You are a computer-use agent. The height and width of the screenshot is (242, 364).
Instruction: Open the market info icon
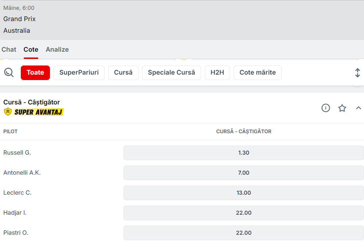coord(326,108)
